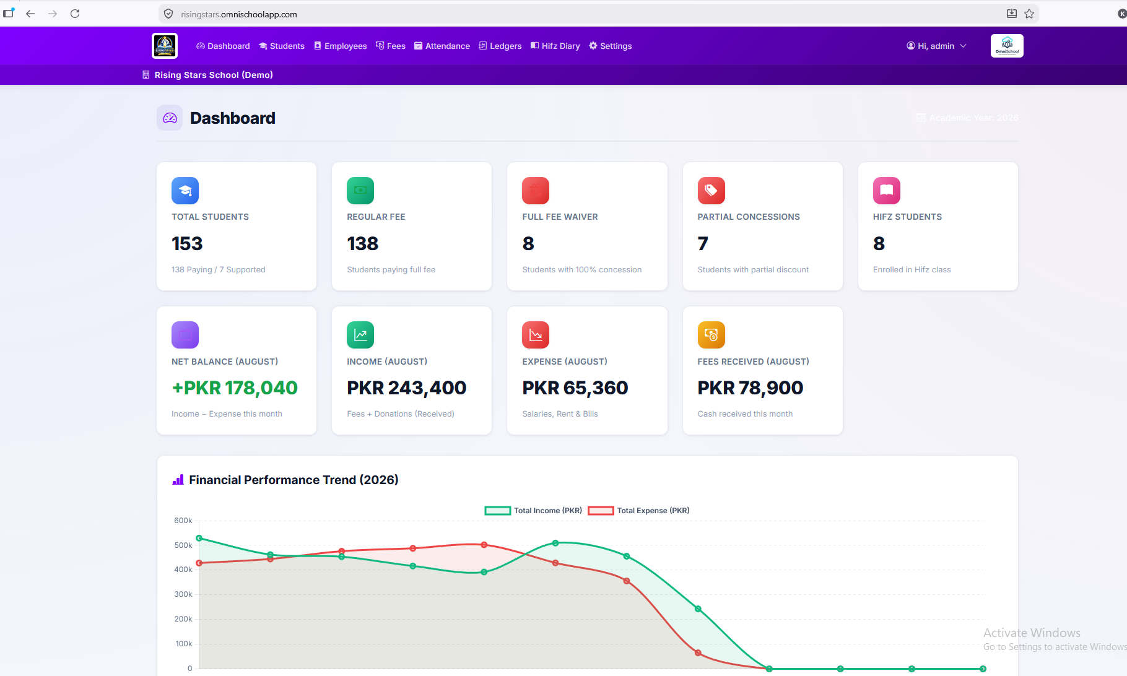Click the Expense chart-down icon
The image size is (1127, 676).
click(x=536, y=335)
